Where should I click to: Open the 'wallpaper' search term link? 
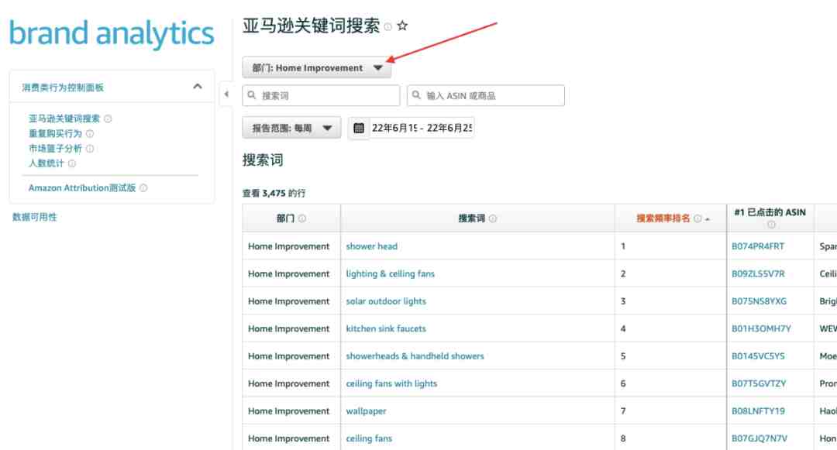click(x=366, y=411)
